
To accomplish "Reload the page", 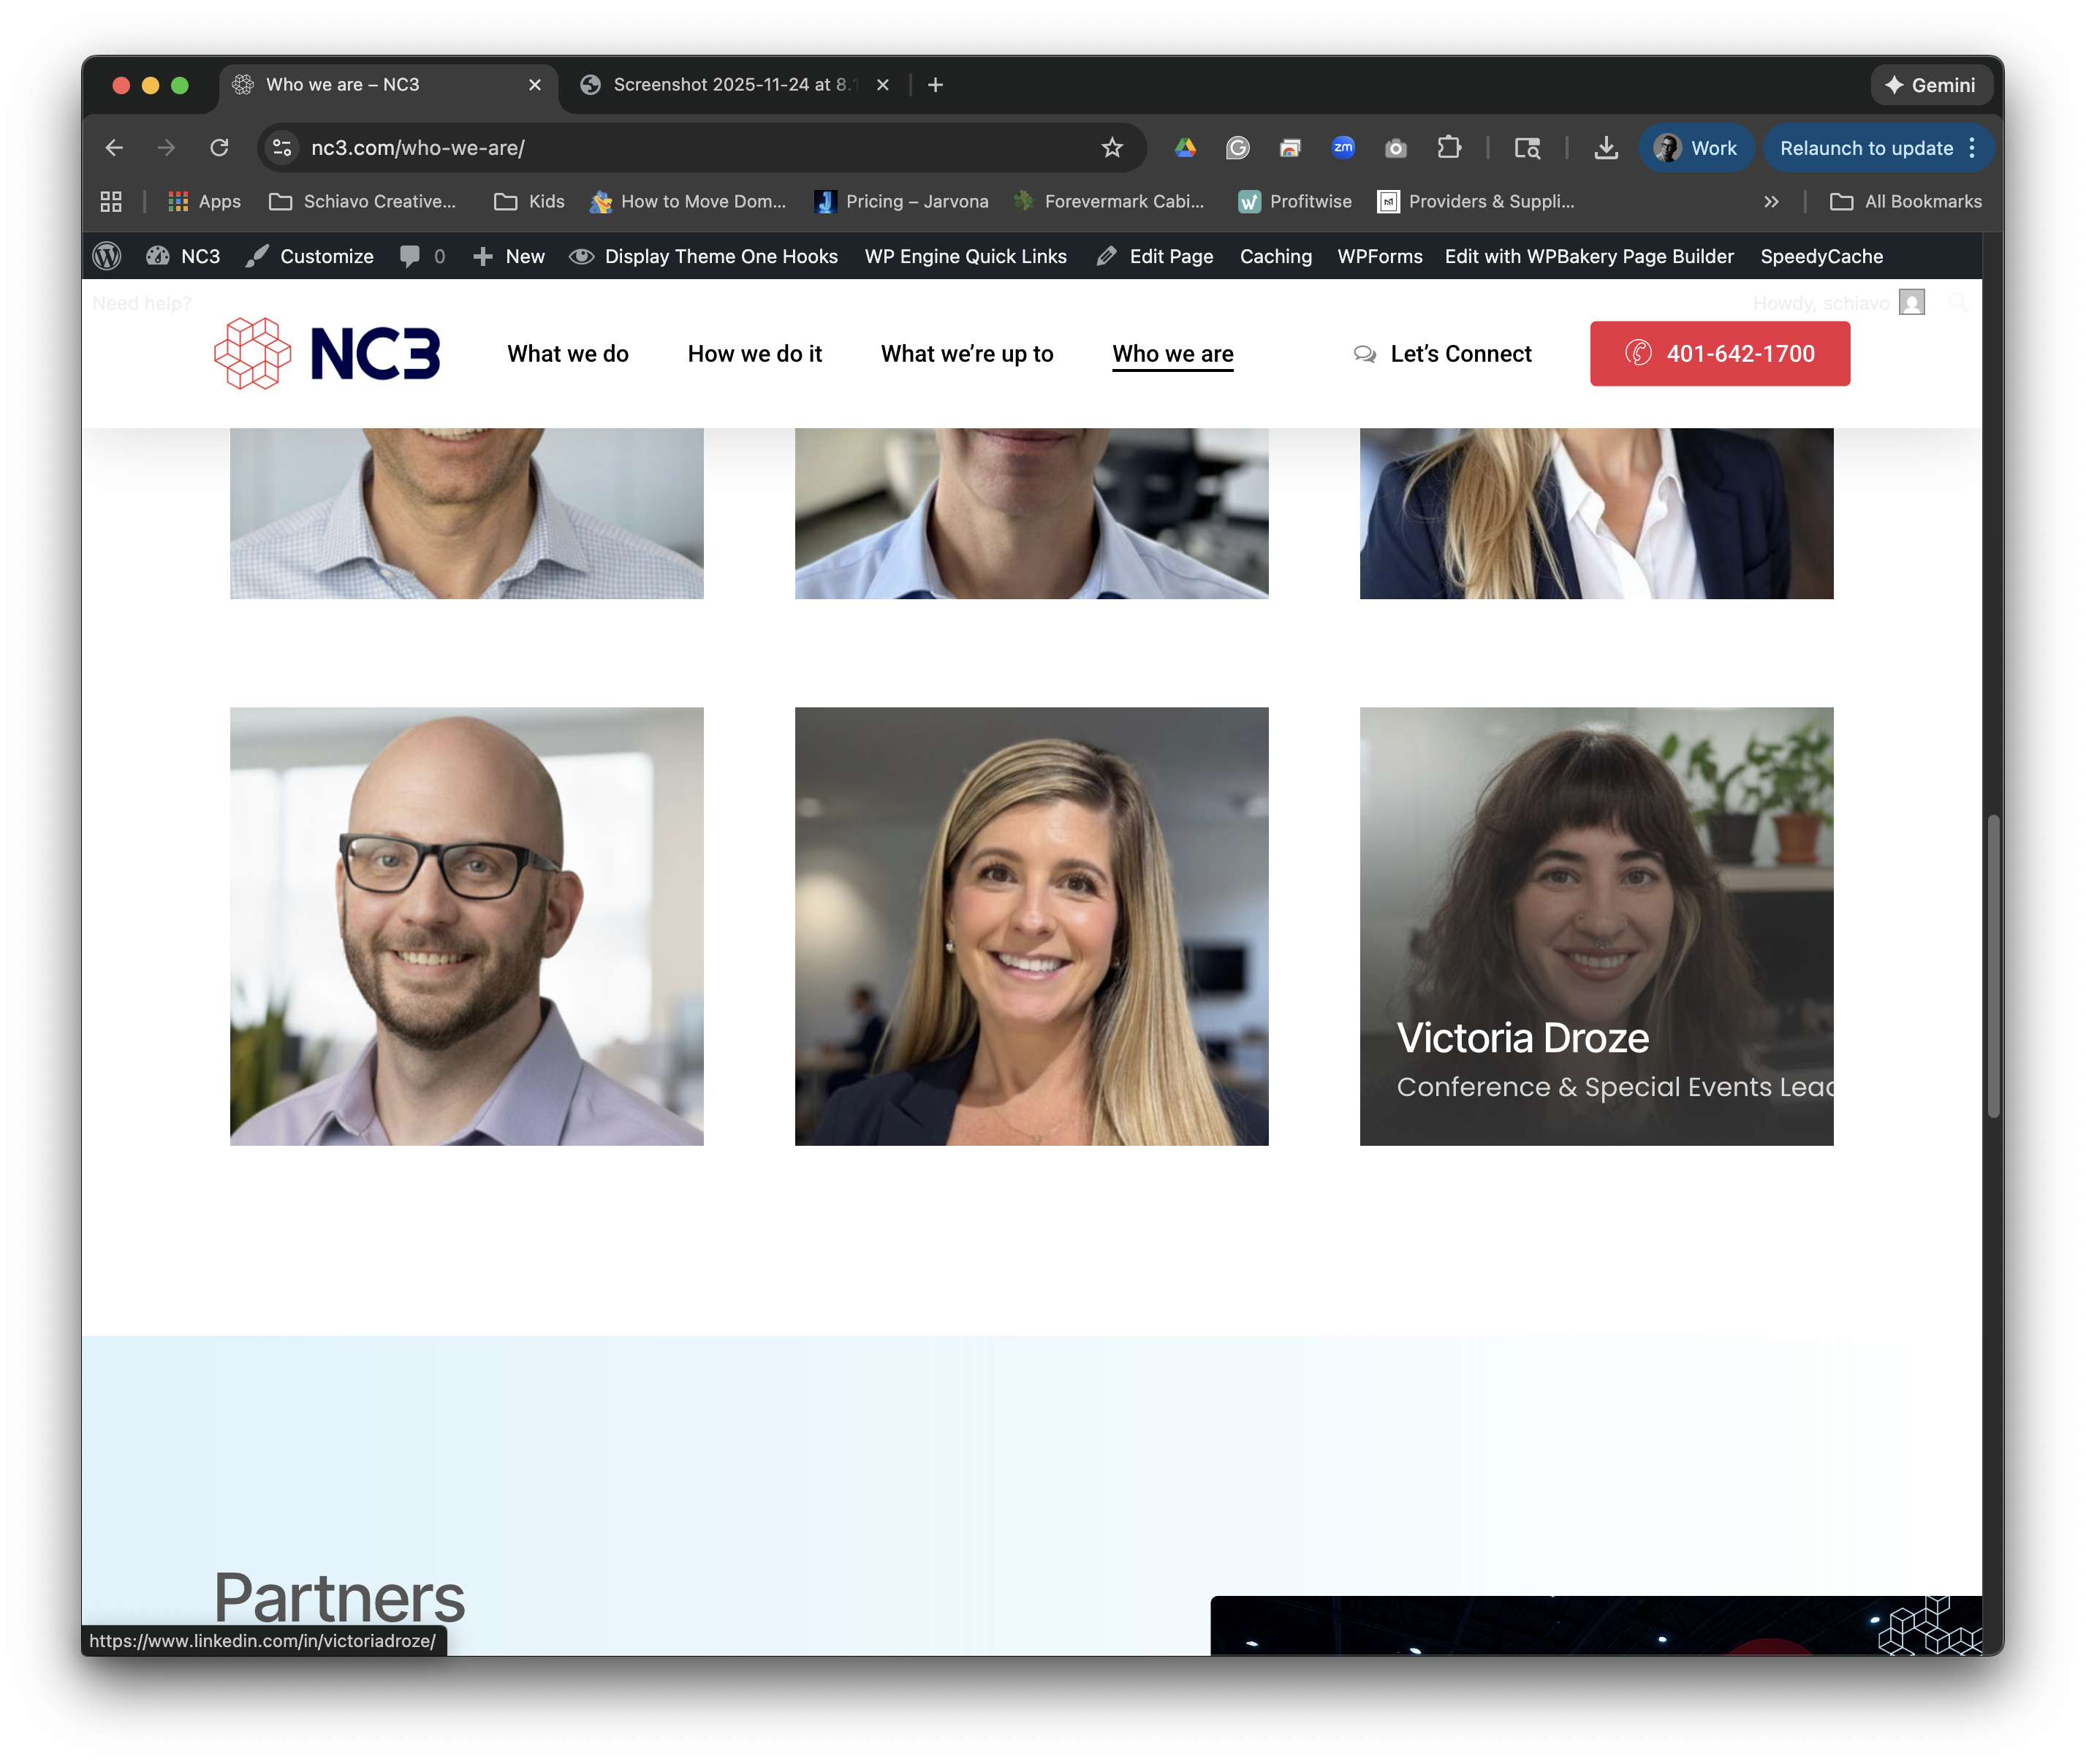I will pyautogui.click(x=219, y=148).
